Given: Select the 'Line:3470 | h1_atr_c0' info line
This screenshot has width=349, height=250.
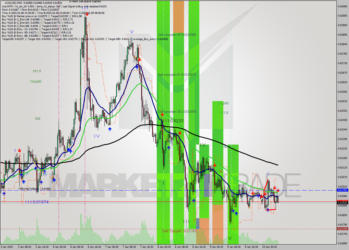Looking at the screenshot, I should pos(54,6).
